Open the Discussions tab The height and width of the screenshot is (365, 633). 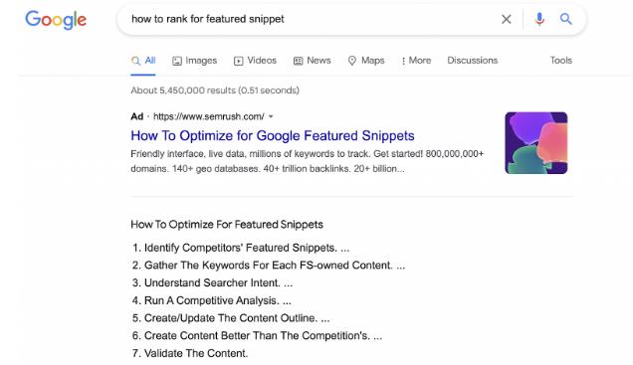click(x=473, y=60)
